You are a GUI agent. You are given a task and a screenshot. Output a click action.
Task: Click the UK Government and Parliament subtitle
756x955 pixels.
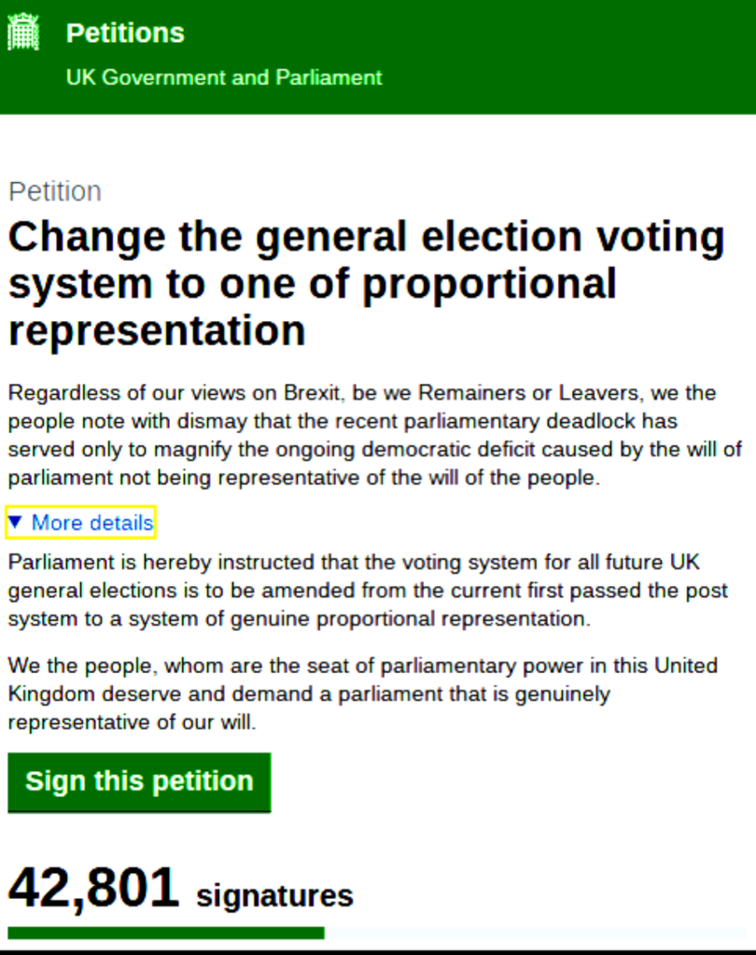224,77
